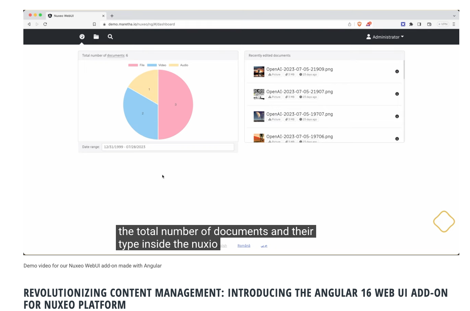
Task: Click the Date range input field
Action: [x=168, y=147]
